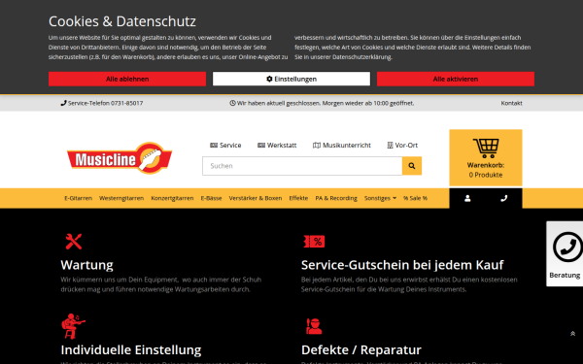Click the Defekte / Reparatur heading
Viewport: 583px width, 364px height.
tap(361, 349)
